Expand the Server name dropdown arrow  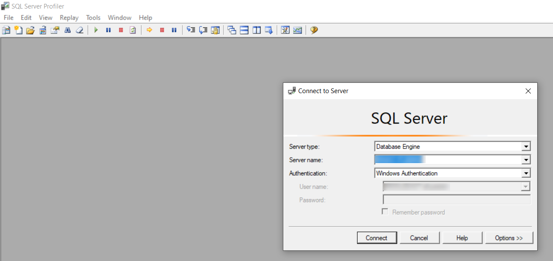point(526,160)
